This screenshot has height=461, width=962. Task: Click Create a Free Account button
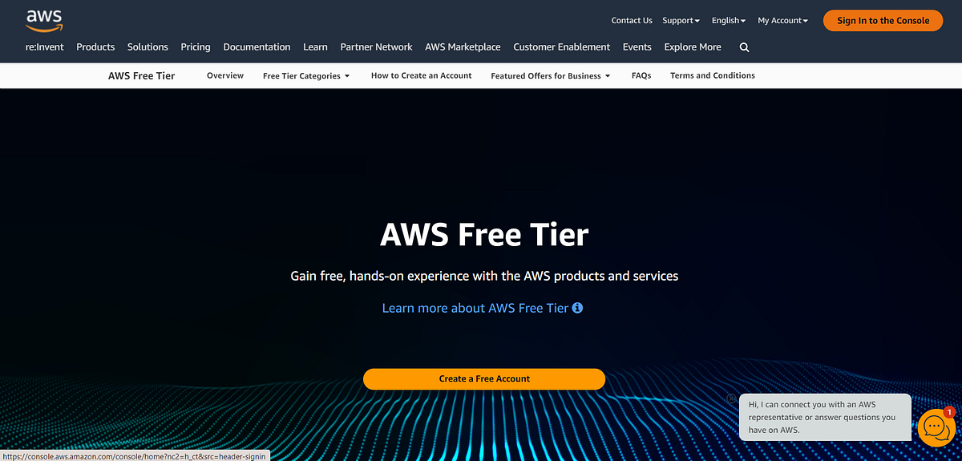coord(484,378)
